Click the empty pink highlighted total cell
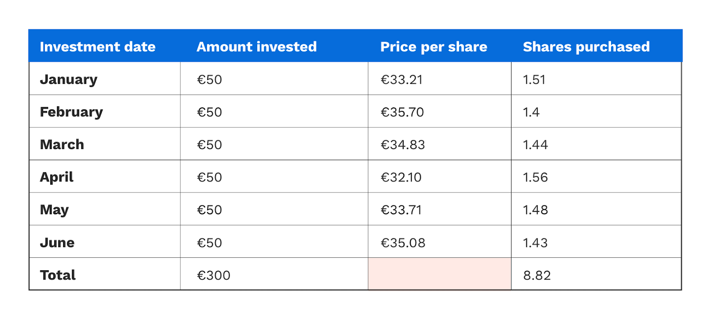The height and width of the screenshot is (319, 711). pyautogui.click(x=439, y=274)
